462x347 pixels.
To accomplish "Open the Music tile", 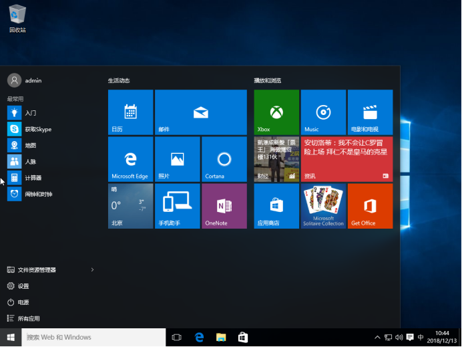I will [x=323, y=112].
